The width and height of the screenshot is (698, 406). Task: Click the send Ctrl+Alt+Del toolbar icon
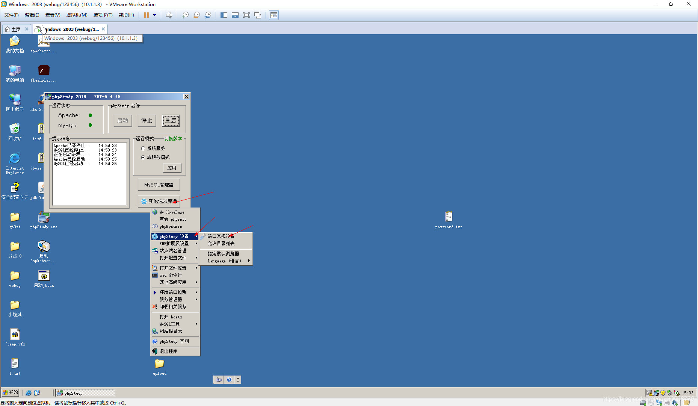point(169,15)
